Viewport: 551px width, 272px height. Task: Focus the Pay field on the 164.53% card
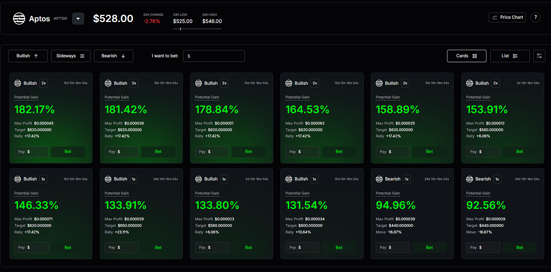click(x=302, y=152)
